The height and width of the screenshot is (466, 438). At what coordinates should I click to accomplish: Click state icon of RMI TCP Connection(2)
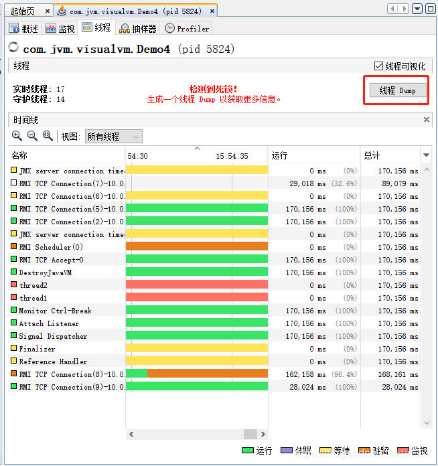click(13, 221)
